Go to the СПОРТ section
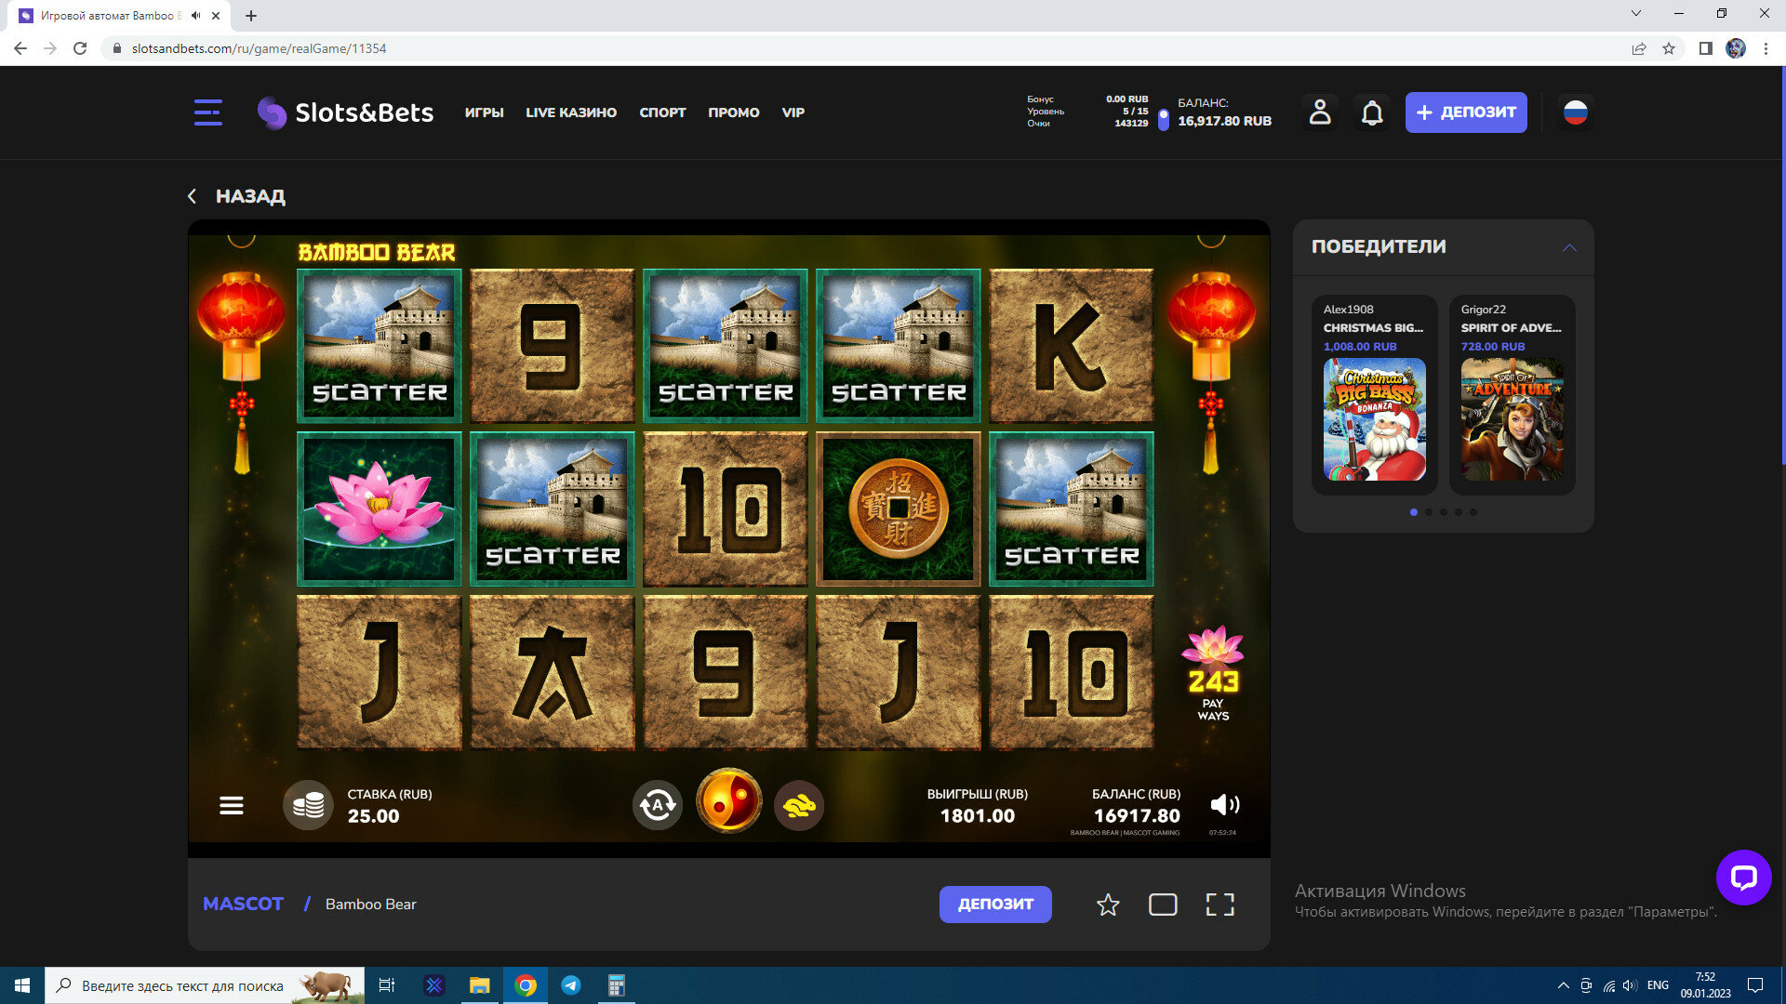The width and height of the screenshot is (1786, 1004). (662, 112)
